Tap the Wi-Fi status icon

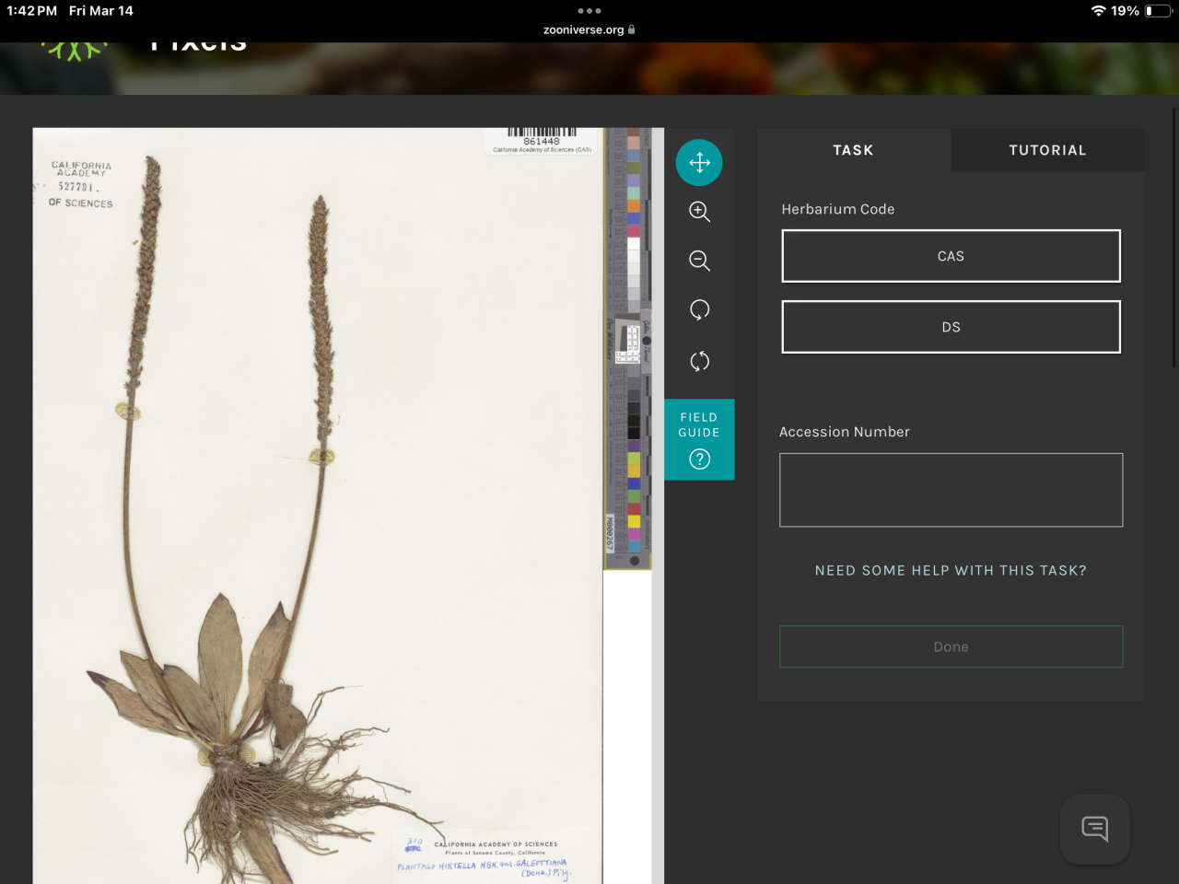[x=1098, y=11]
